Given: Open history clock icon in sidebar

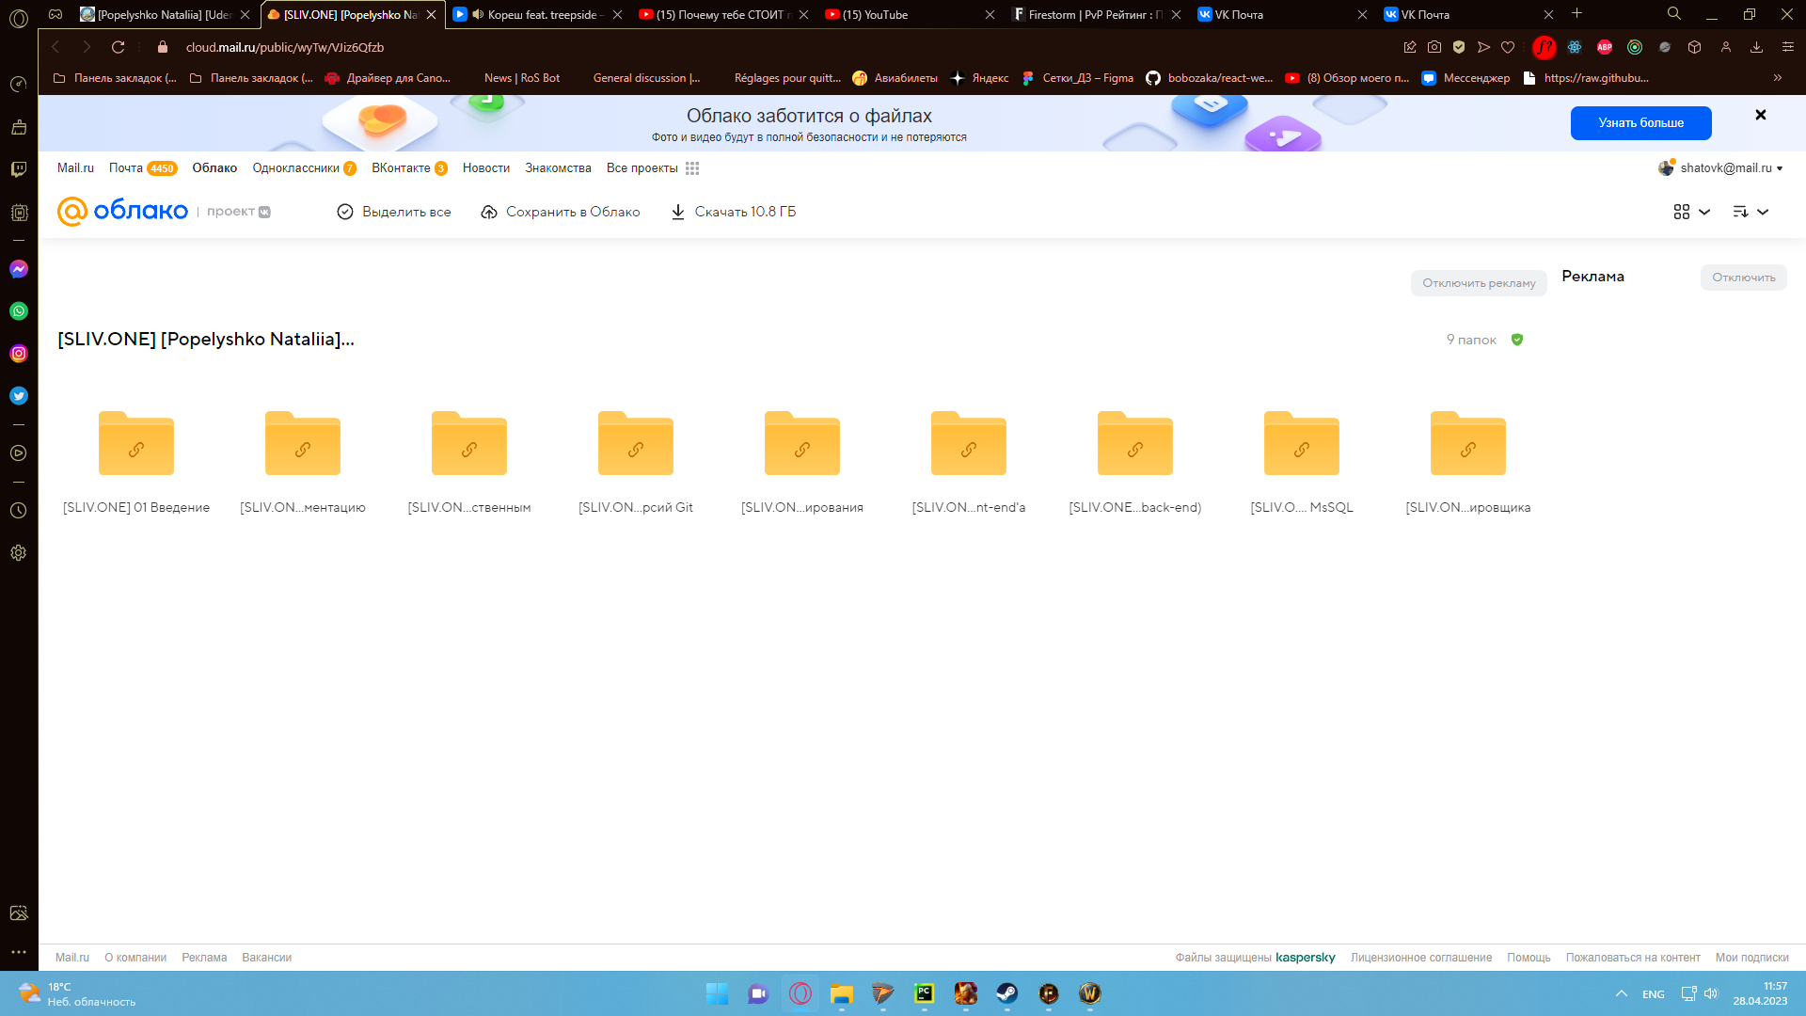Looking at the screenshot, I should pos(19,511).
